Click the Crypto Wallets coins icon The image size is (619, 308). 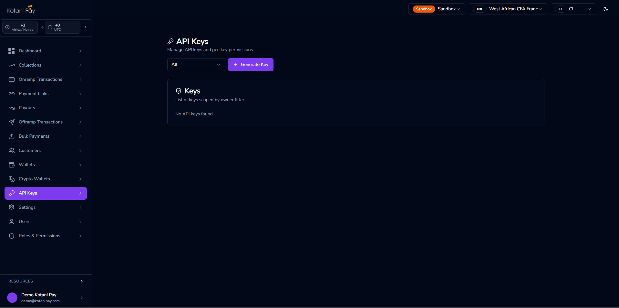[12, 179]
